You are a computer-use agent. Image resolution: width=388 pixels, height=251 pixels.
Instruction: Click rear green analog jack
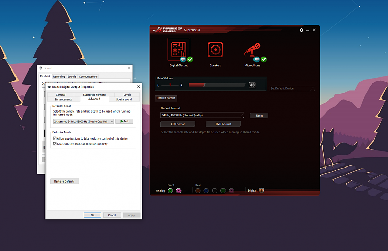click(223, 191)
